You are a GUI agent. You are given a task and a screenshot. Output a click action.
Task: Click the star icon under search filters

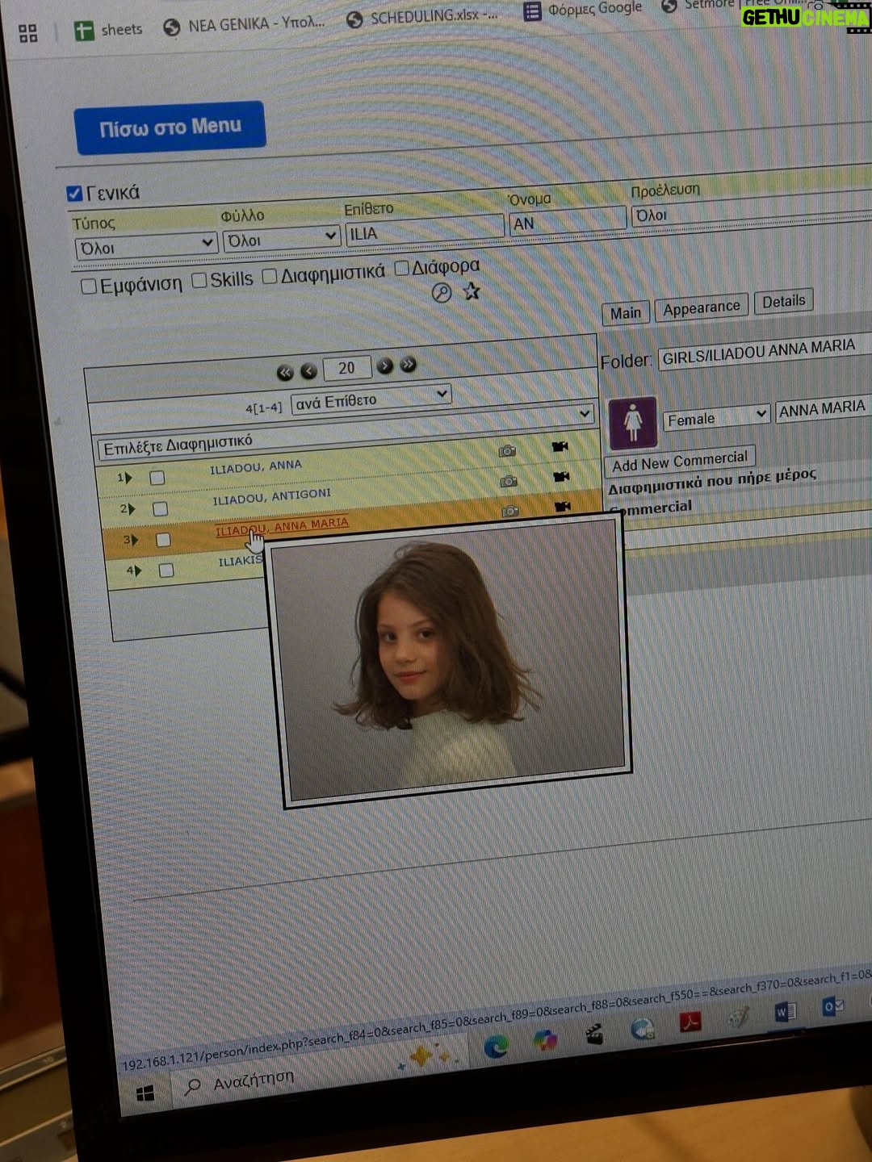pos(472,291)
